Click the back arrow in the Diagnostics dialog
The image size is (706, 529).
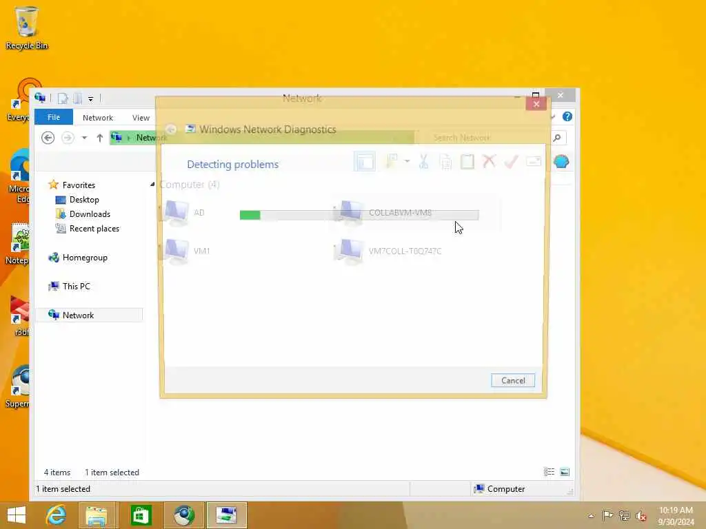(x=171, y=129)
